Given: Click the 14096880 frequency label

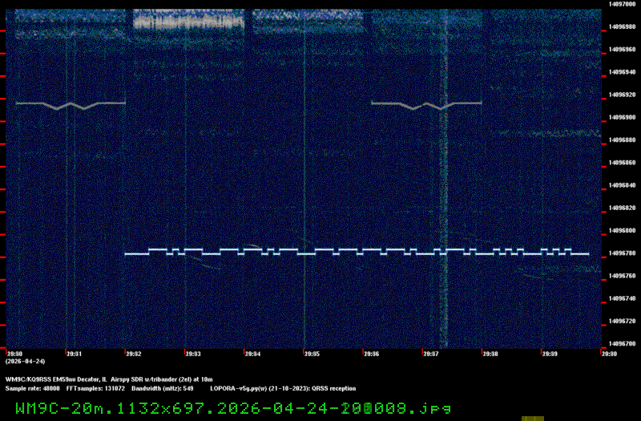Looking at the screenshot, I should tap(623, 140).
